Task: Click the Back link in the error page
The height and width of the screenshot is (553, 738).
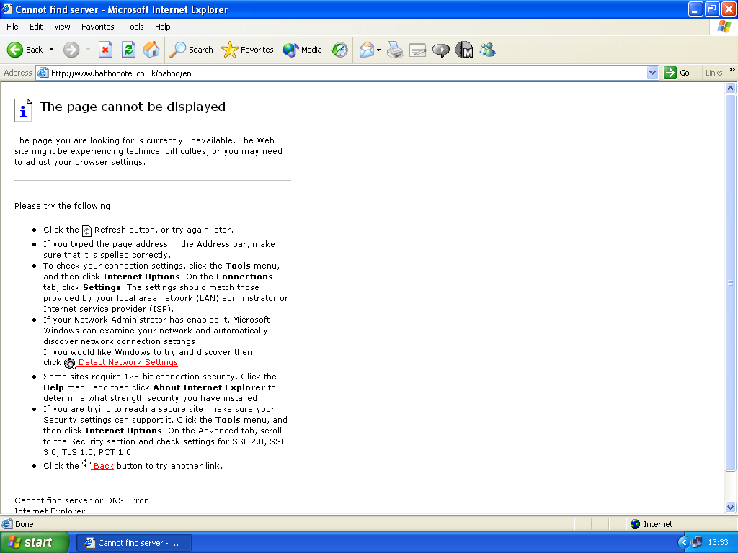Action: point(103,466)
